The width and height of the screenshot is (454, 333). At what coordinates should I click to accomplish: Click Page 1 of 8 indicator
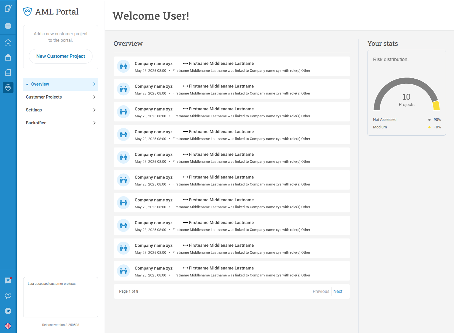point(129,291)
